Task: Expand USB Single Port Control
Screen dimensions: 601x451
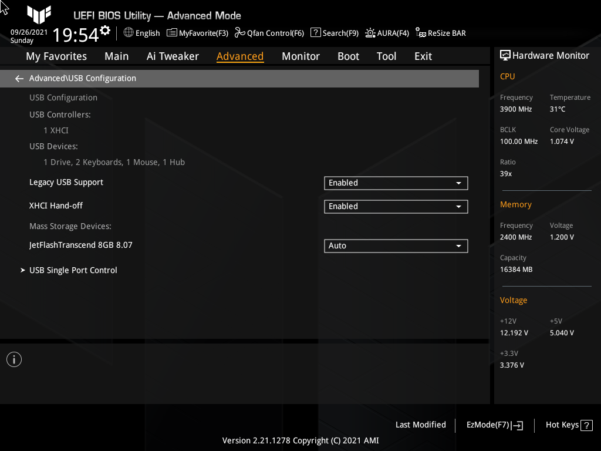Action: [73, 270]
